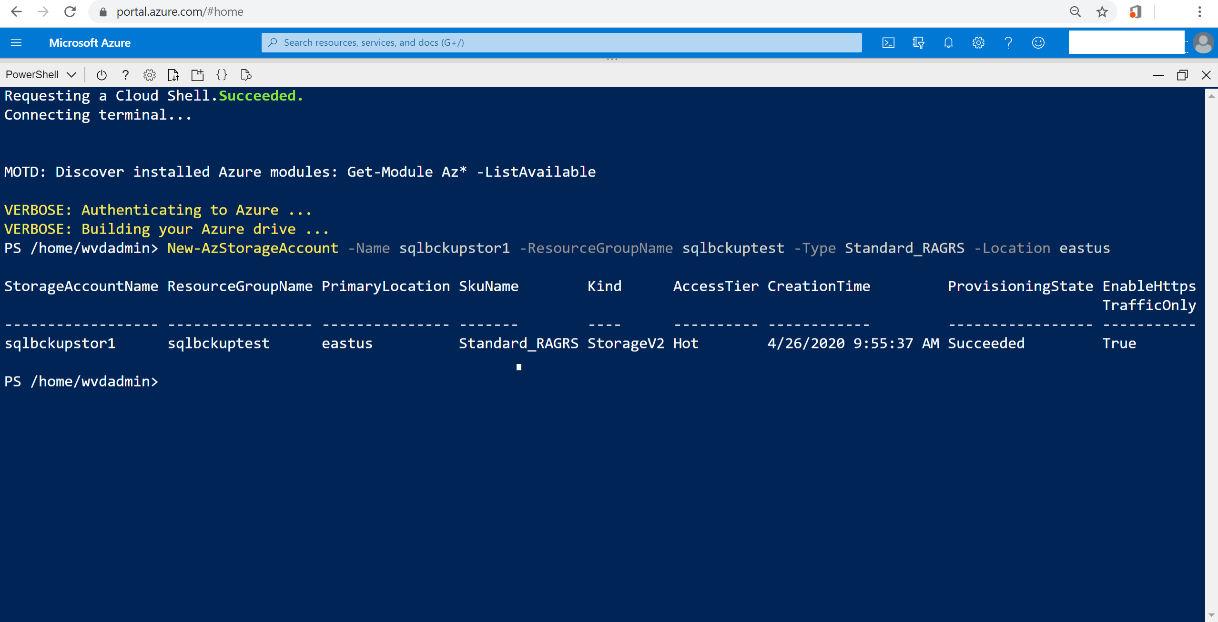The image size is (1218, 622).
Task: Click the Web preview icon
Action: point(246,75)
